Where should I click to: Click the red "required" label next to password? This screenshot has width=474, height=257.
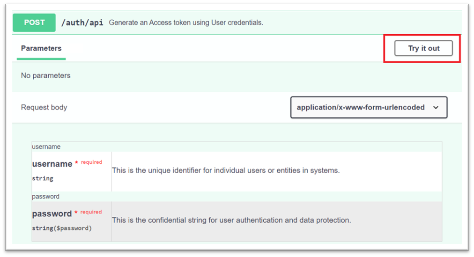91,212
